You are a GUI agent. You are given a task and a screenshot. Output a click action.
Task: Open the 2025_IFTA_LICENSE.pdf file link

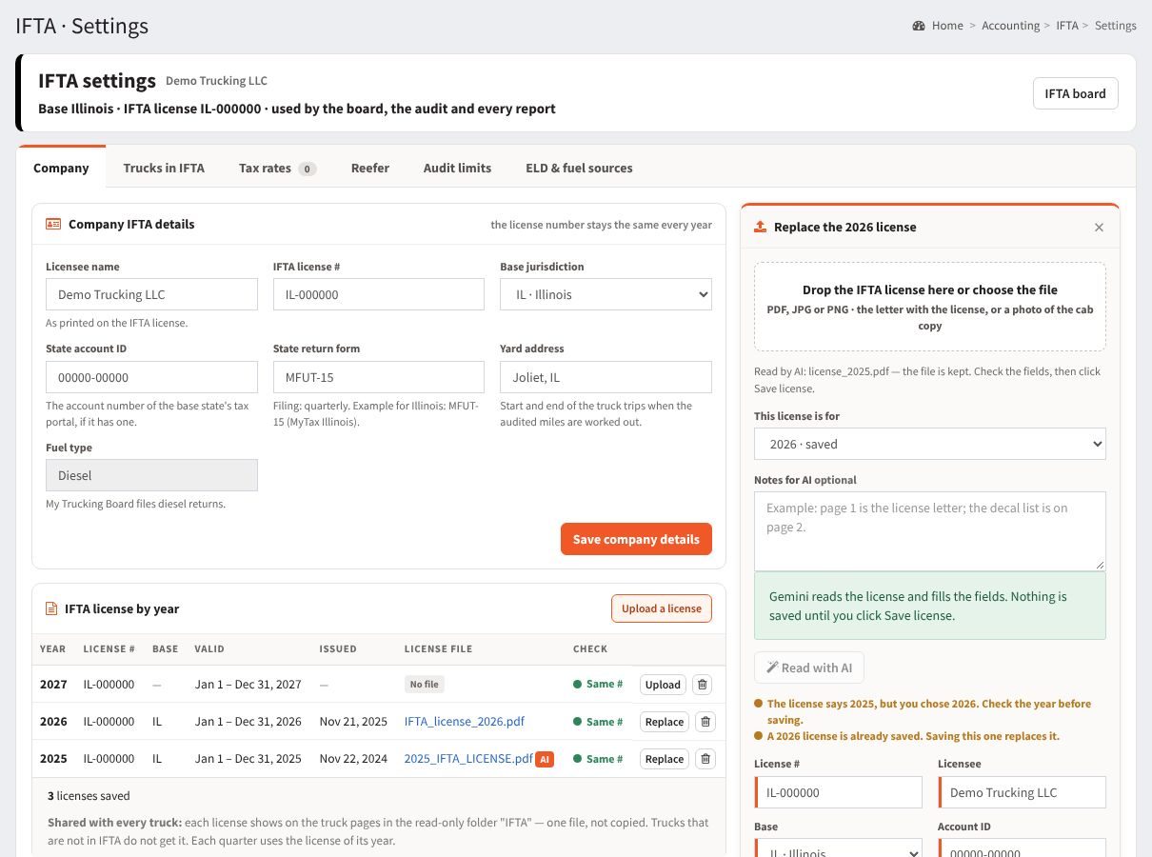pos(468,759)
